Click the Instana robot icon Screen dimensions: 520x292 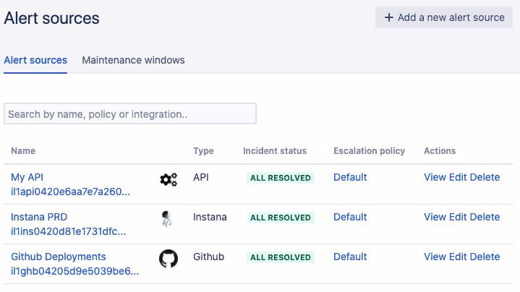pos(167,220)
